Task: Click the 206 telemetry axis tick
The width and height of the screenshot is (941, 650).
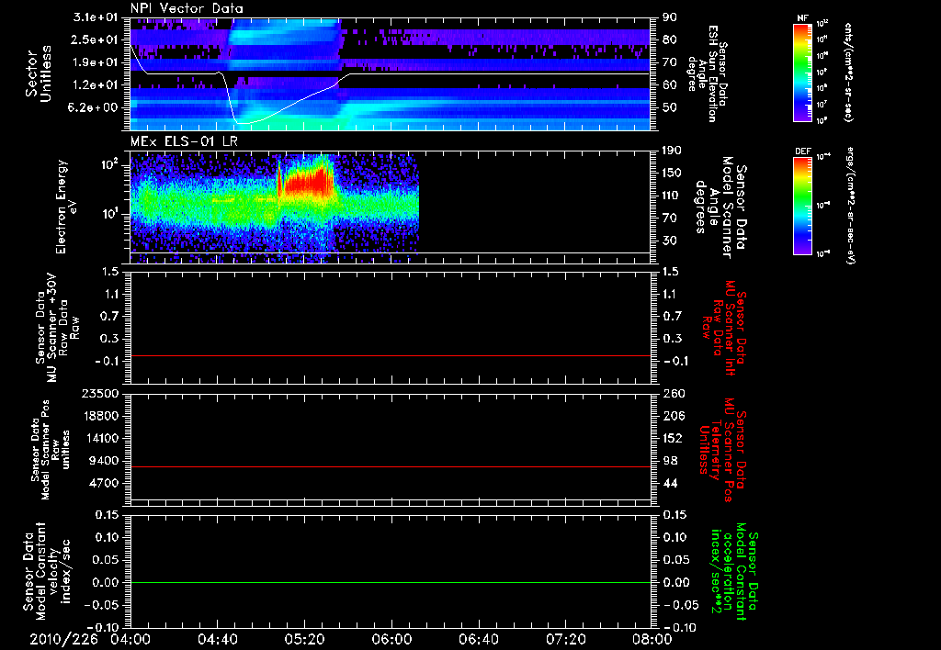Action: [674, 416]
